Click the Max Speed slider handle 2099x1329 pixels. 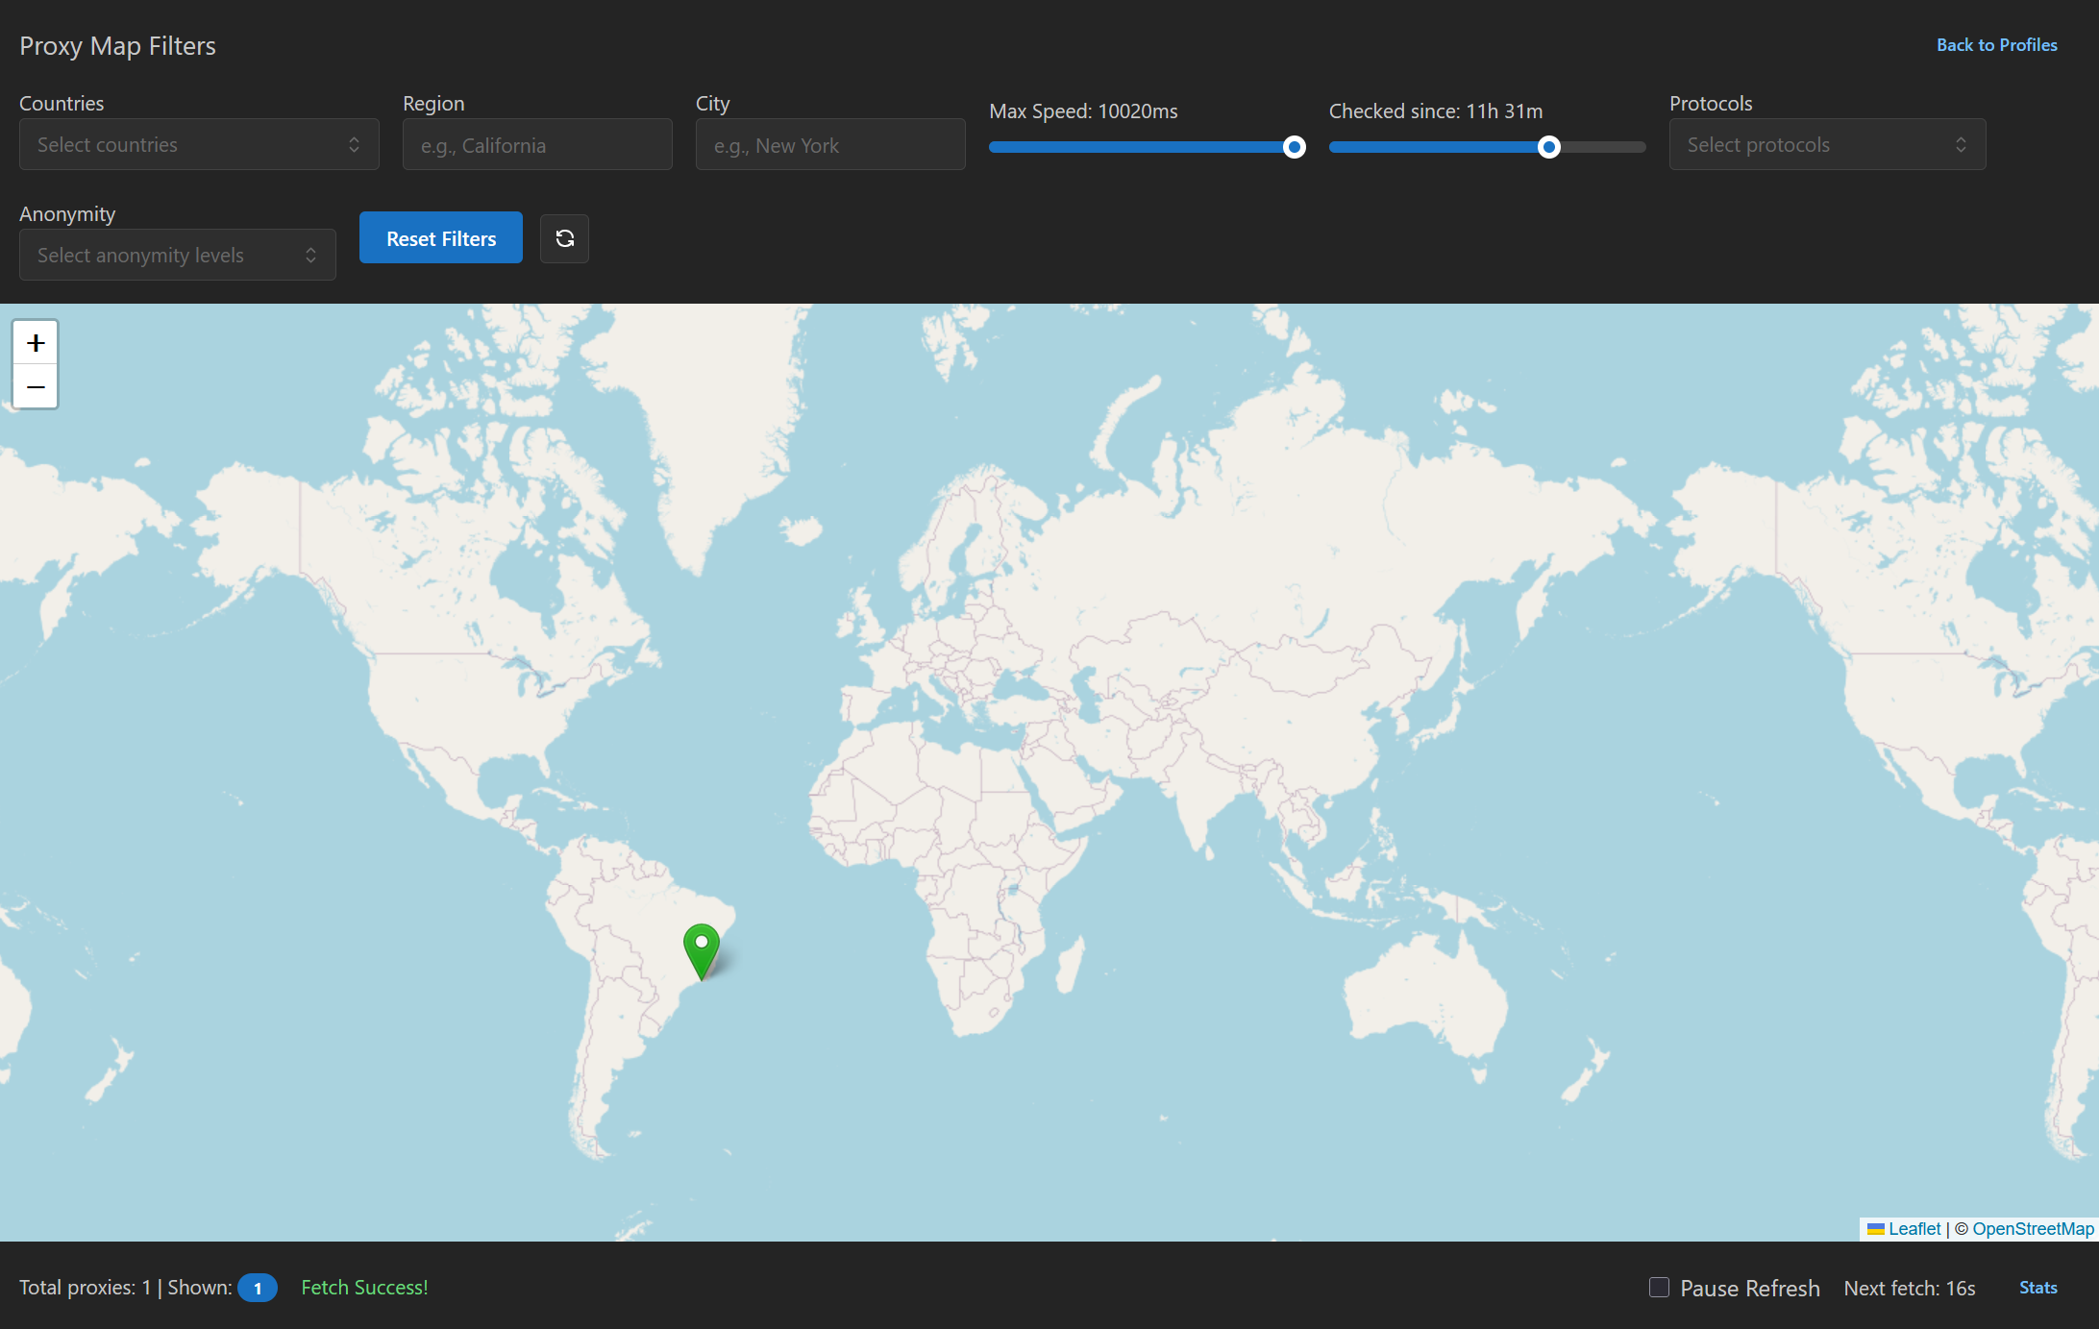1295,147
